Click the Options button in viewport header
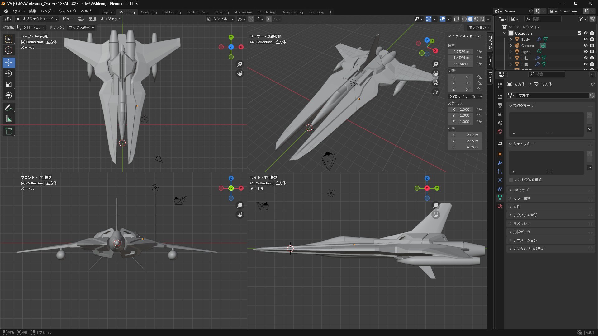Screen dimensions: 598x336 pos(479,27)
